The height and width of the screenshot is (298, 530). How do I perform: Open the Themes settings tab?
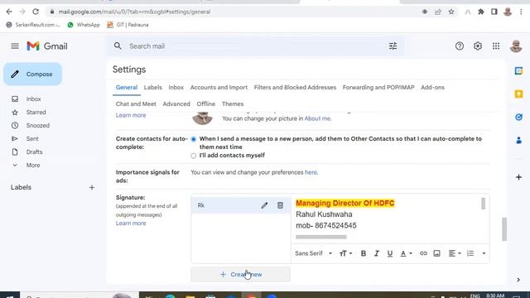[x=233, y=104]
